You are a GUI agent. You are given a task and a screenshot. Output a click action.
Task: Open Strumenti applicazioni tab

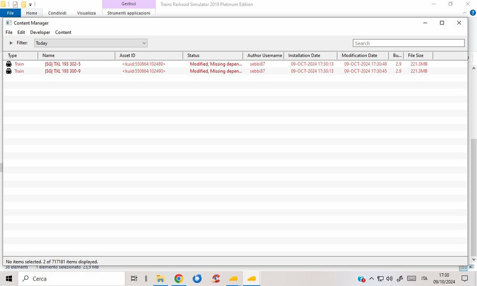coord(129,13)
